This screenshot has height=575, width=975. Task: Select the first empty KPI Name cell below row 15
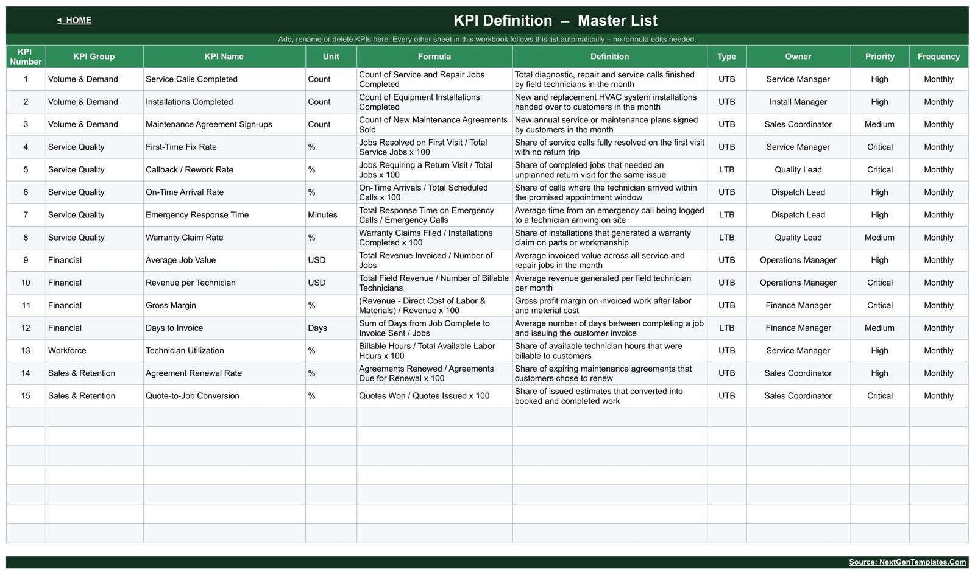(224, 417)
